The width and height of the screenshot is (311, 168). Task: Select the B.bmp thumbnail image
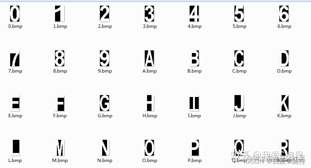(194, 58)
